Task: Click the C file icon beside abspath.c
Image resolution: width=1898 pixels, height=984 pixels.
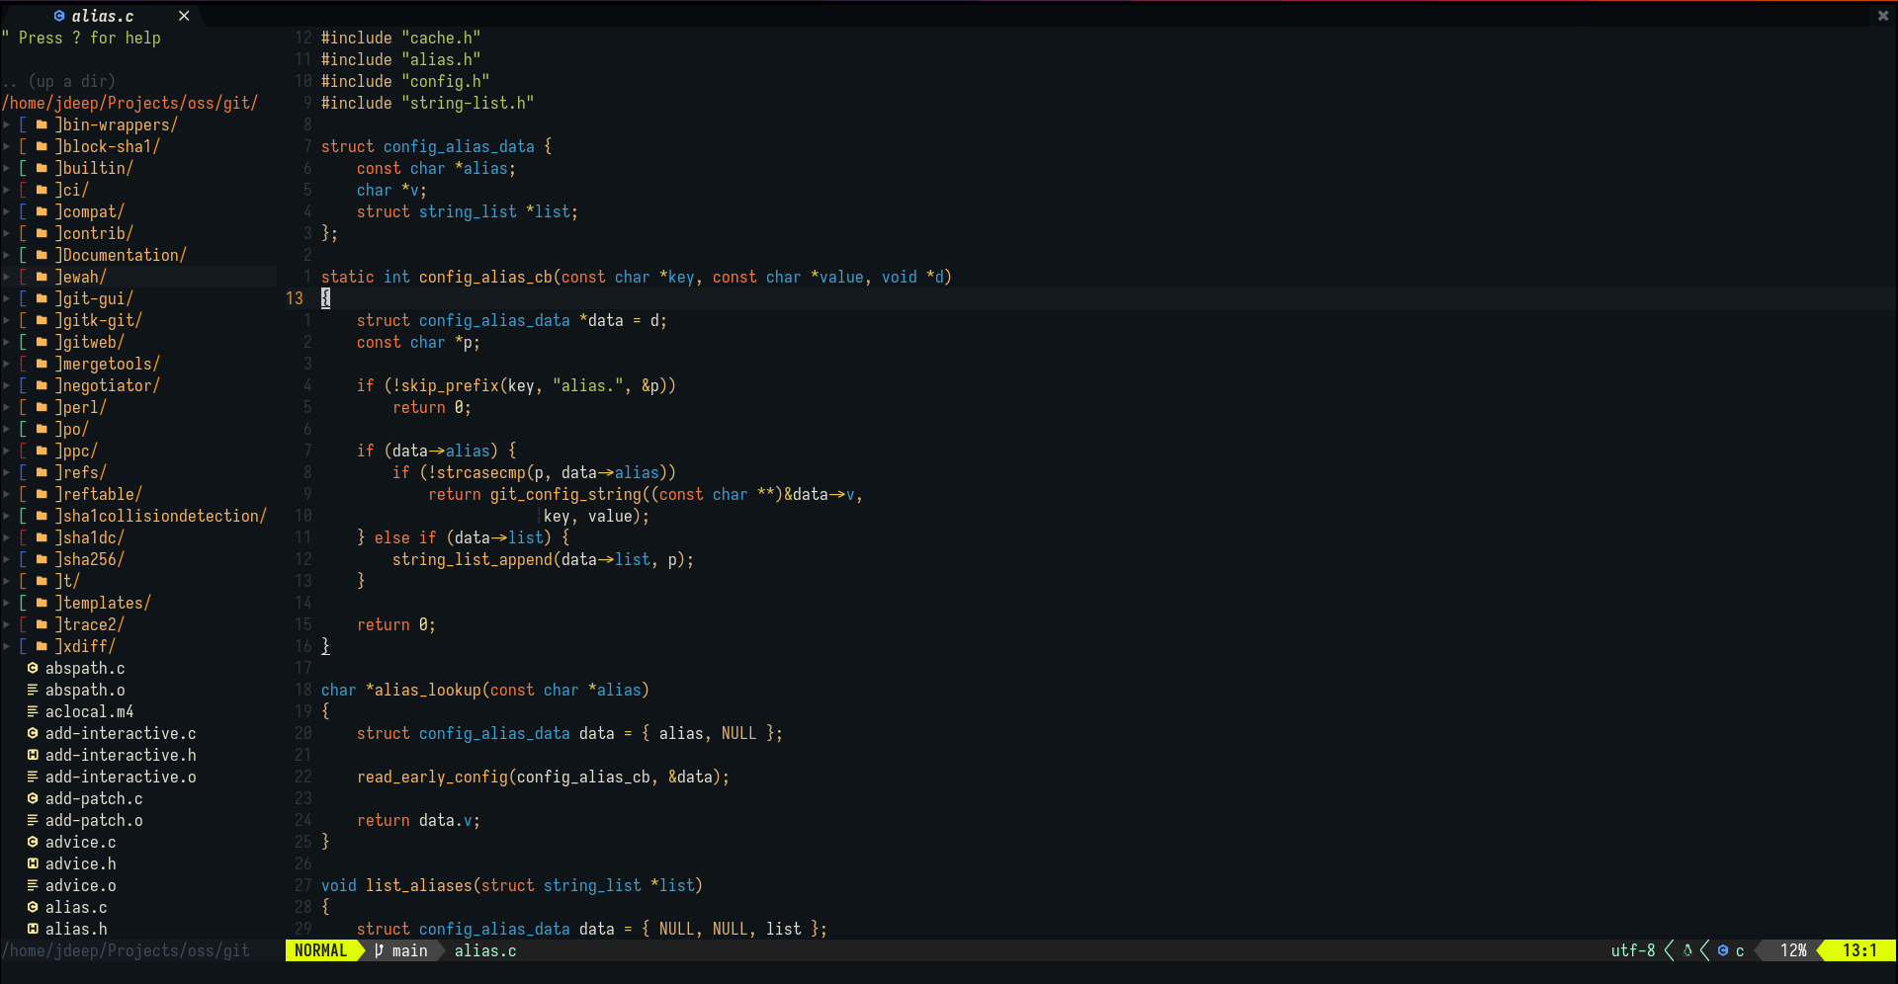Action: (x=33, y=668)
